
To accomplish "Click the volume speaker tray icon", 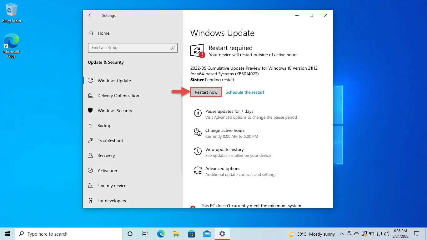I will tap(387, 234).
